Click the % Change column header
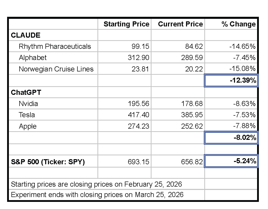268x209 pixels. pos(239,24)
